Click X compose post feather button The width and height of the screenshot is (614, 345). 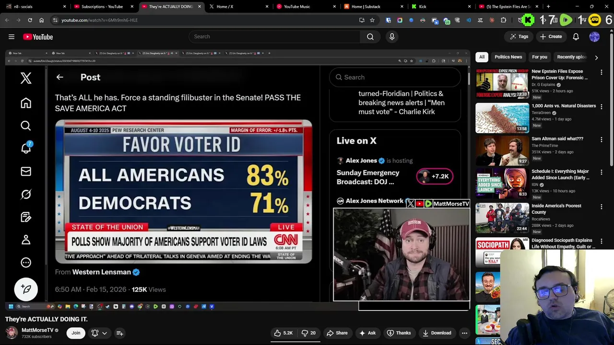click(26, 289)
